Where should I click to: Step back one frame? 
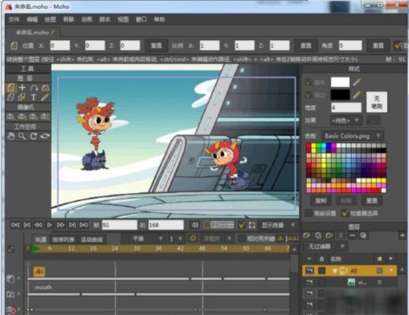(x=38, y=225)
